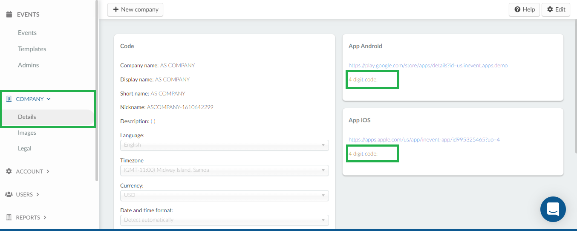Image resolution: width=577 pixels, height=231 pixels.
Task: Click the ACCOUNT section label
Action: pyautogui.click(x=29, y=171)
